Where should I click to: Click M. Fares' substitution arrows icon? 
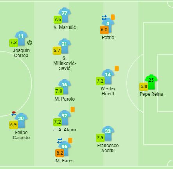pos(60,141)
